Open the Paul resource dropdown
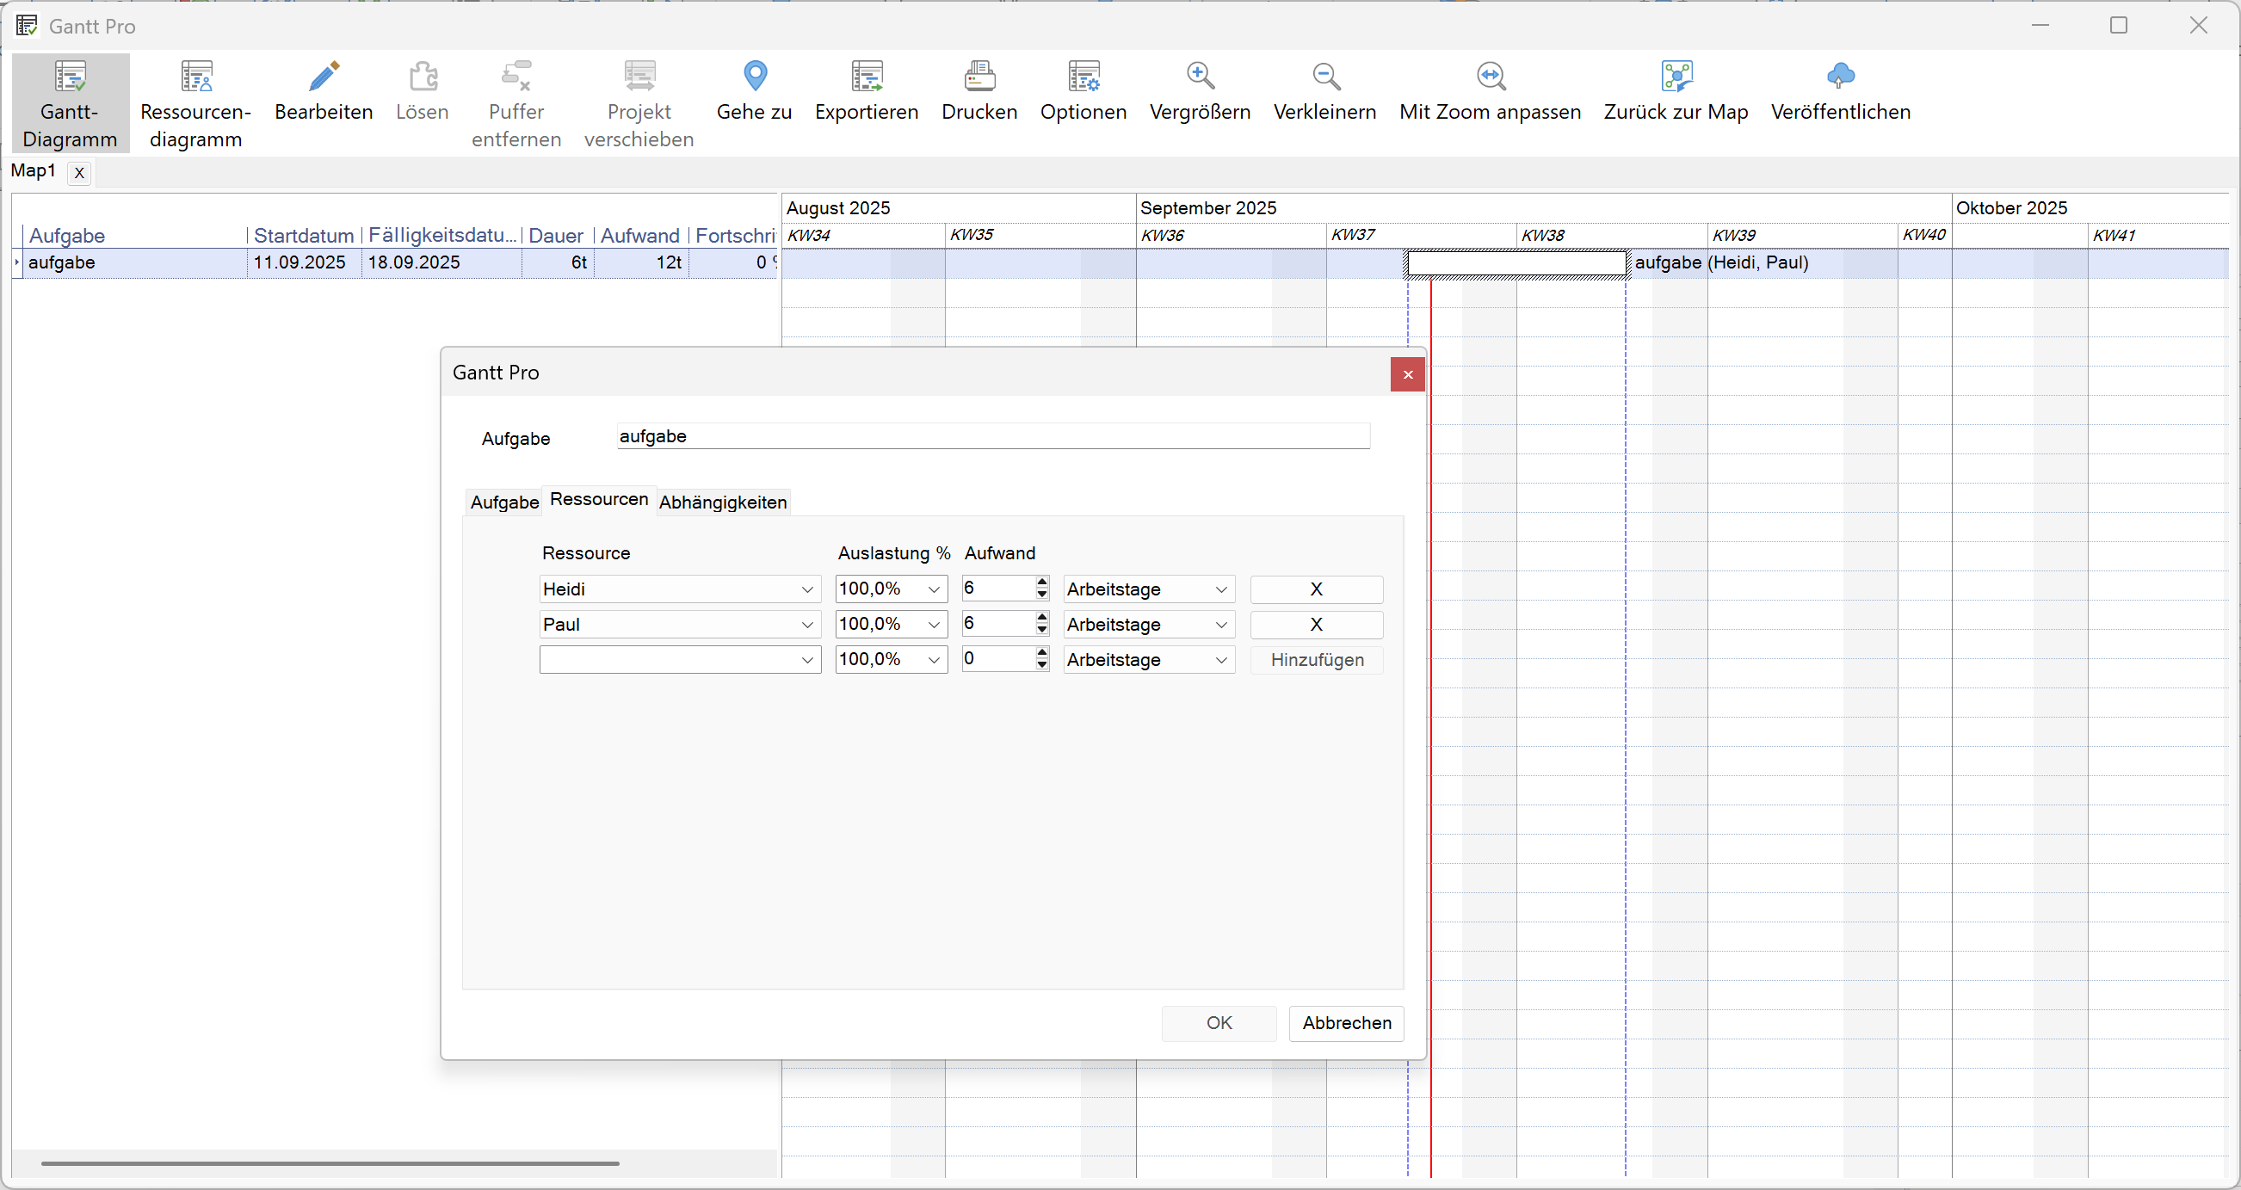The height and width of the screenshot is (1190, 2241). (807, 625)
